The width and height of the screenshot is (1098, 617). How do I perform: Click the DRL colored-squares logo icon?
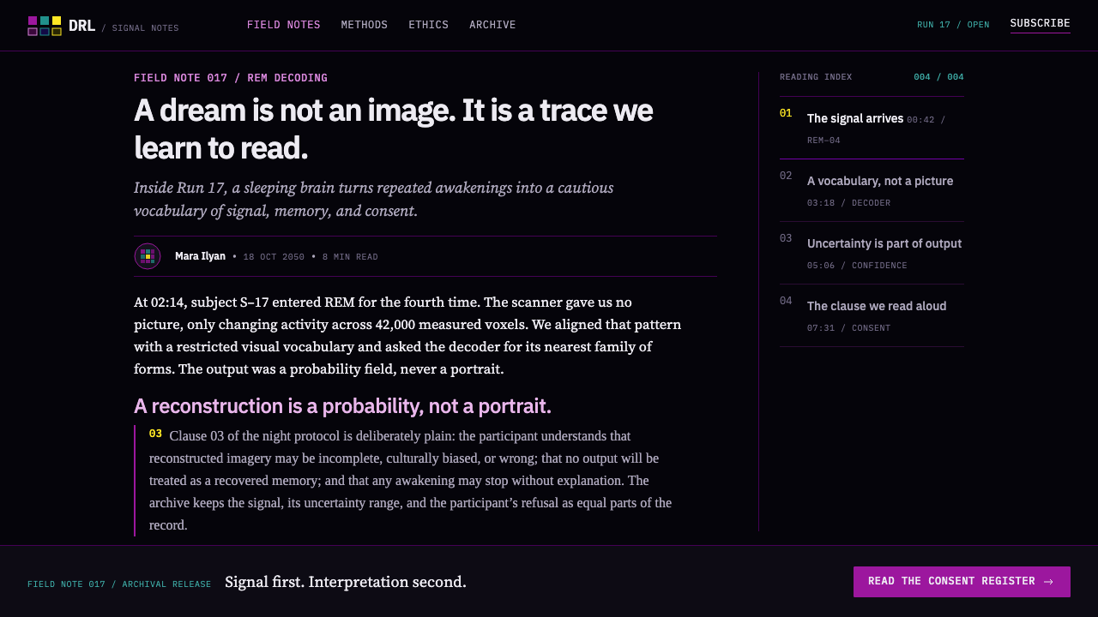[x=45, y=26]
